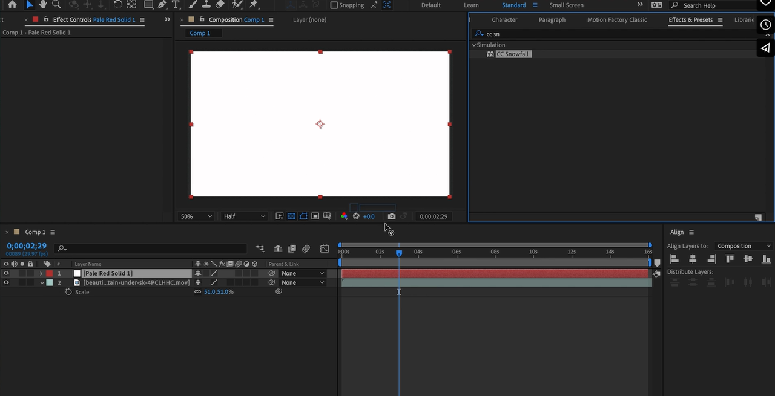Hide the Pale Red Solid 1 layer
This screenshot has height=396, width=775.
tap(6, 273)
